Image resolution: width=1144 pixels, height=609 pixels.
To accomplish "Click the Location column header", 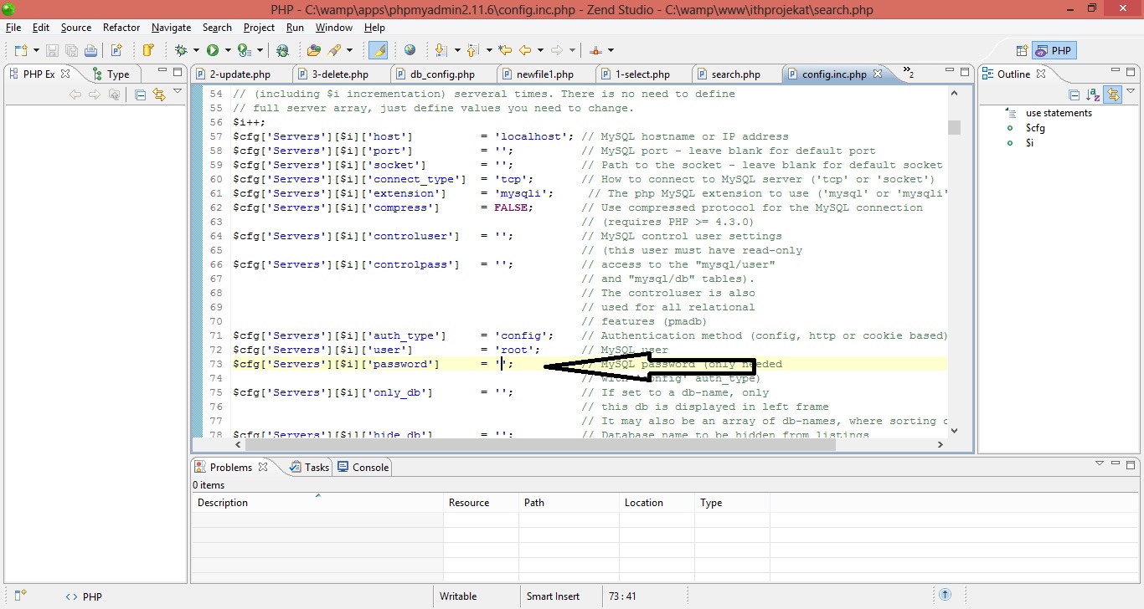I will pyautogui.click(x=657, y=503).
